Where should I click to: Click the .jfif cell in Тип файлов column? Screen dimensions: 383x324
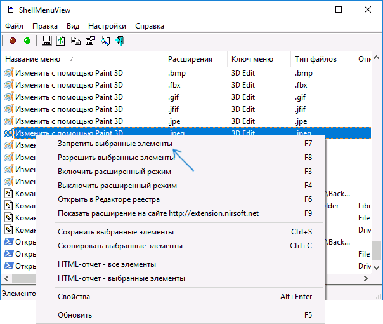300,109
